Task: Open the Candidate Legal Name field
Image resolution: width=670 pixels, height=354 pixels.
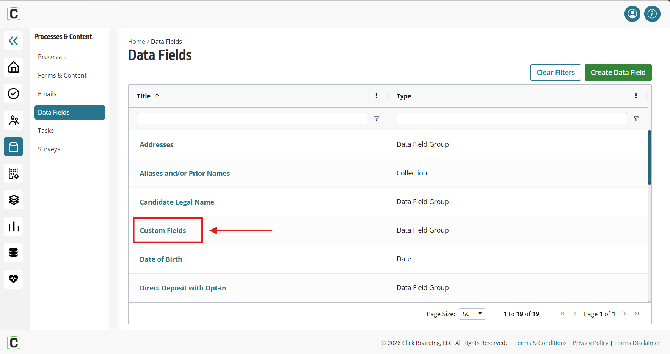Action: 177,202
